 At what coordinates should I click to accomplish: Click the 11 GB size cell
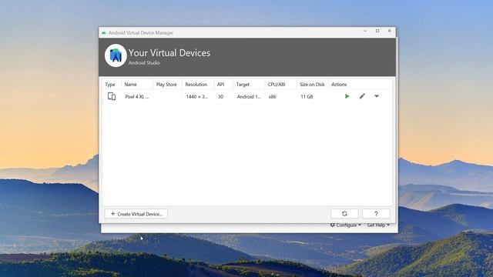(x=307, y=97)
